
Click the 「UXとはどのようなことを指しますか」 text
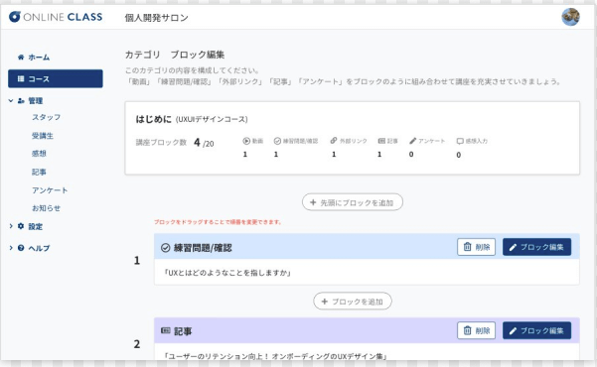[x=227, y=273]
